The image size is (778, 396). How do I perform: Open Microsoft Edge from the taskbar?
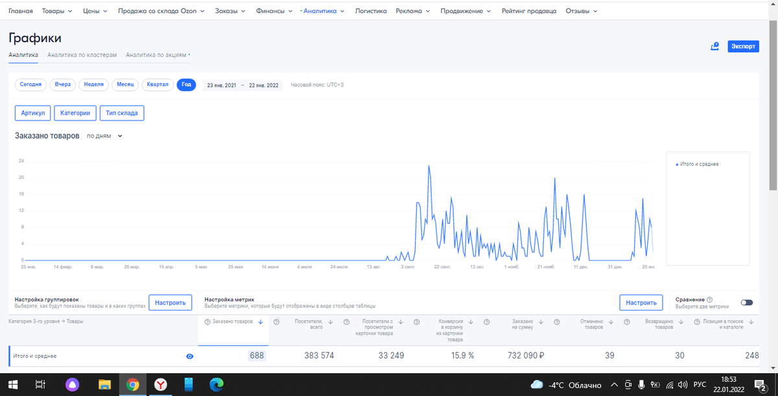[x=216, y=385]
